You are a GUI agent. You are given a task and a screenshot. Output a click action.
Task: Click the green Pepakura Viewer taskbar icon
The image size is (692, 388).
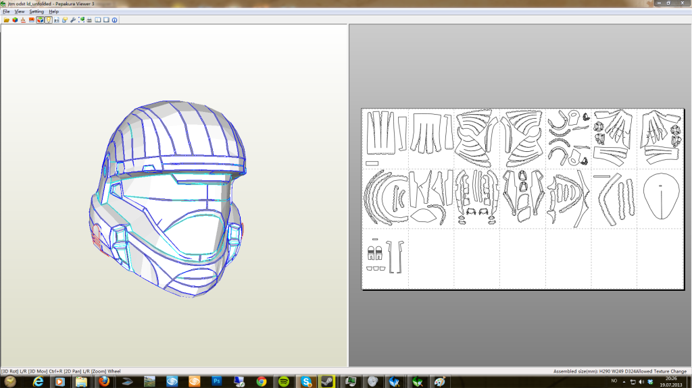418,381
